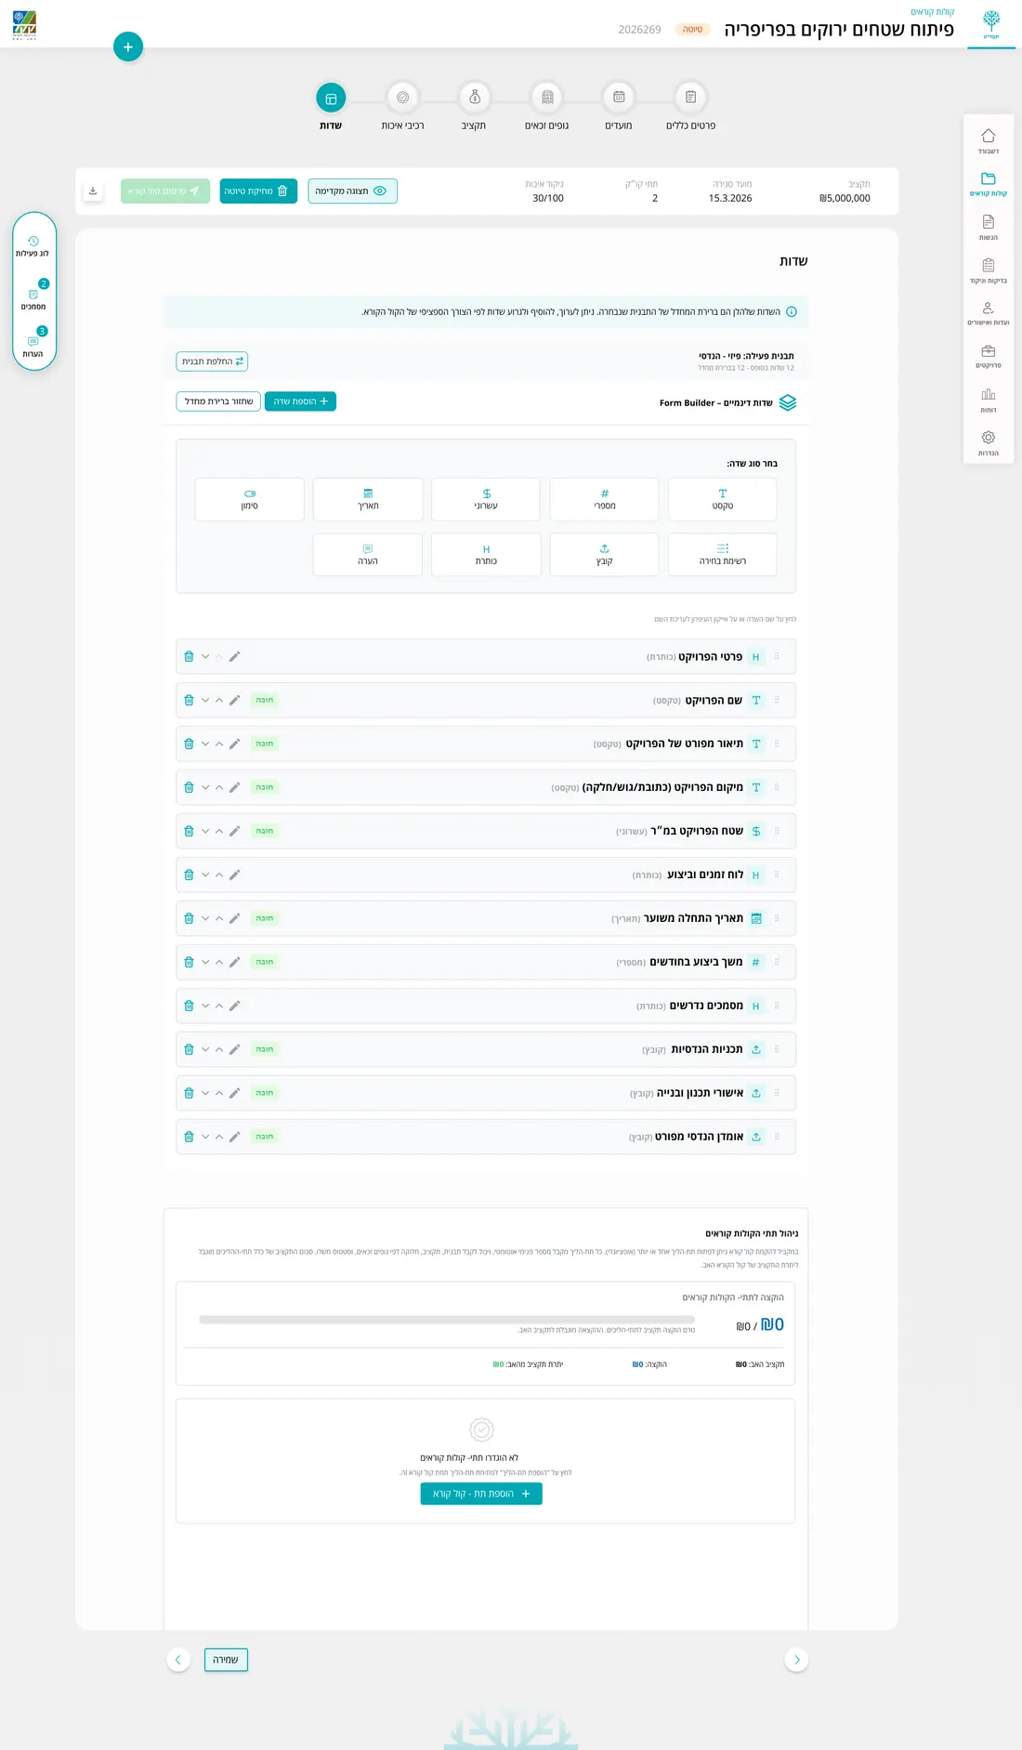1022x1750 pixels.
Task: Open דוחות (reports) in the sidebar
Action: point(988,401)
